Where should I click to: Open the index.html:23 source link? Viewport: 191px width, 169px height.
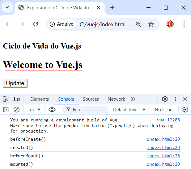click(163, 148)
